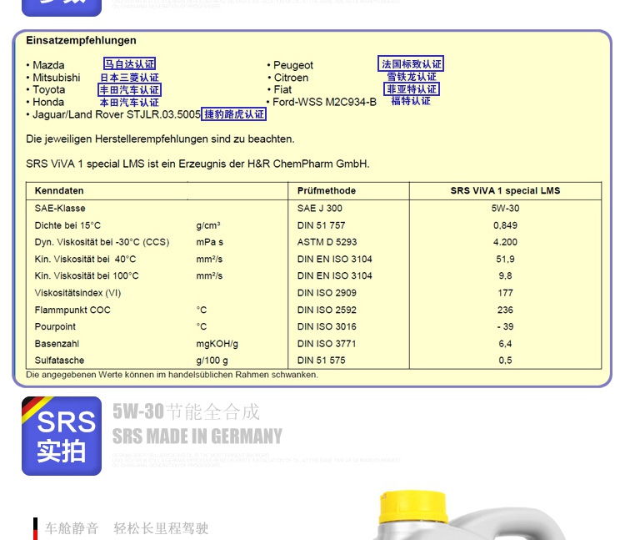Select the 法国标致认证 label

[411, 64]
